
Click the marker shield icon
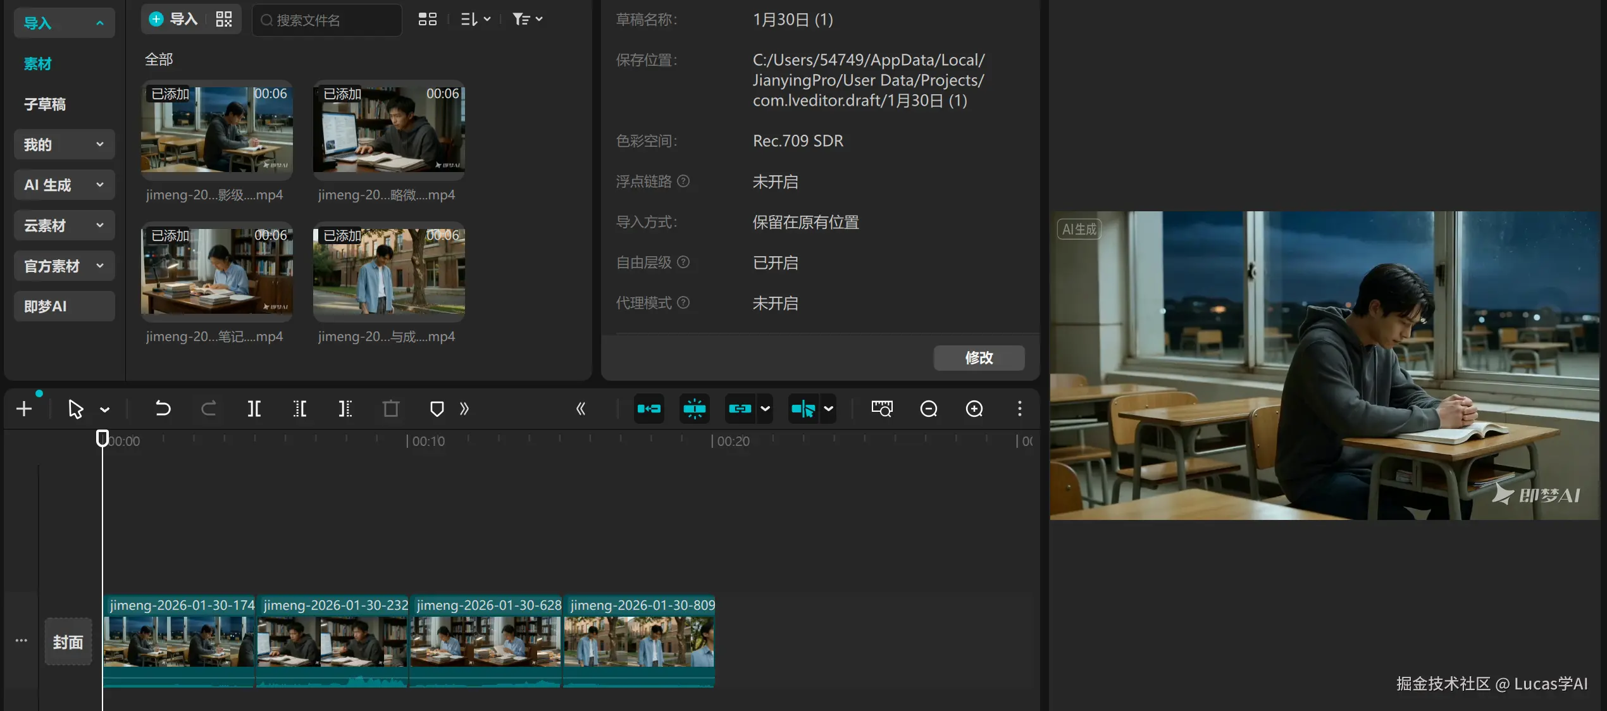pyautogui.click(x=437, y=409)
